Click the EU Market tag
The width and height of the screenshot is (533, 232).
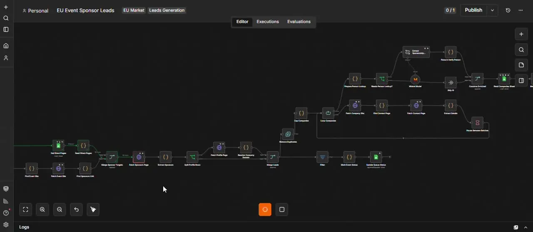tap(134, 10)
